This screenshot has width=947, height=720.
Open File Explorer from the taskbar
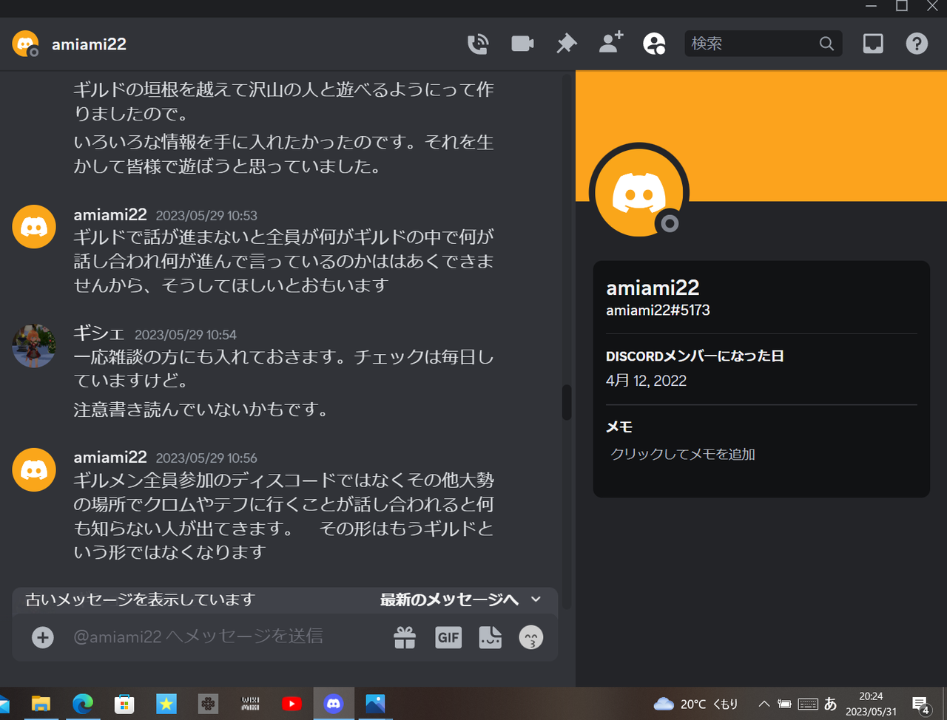tap(41, 704)
